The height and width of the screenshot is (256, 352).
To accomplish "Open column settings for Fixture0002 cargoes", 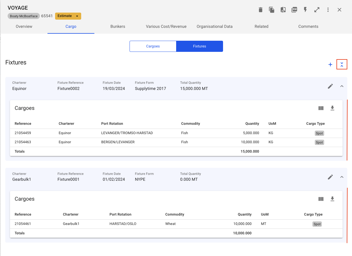I will [x=321, y=108].
